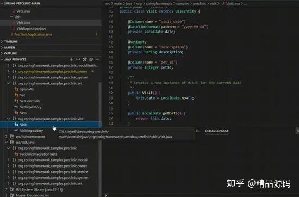Screen dimensions: 299x197
Task: Click the 'private String description;' code line
Action: coord(155,52)
